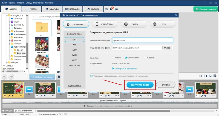
Task: Choose the САЙТЫ save option
Action: 134,24
